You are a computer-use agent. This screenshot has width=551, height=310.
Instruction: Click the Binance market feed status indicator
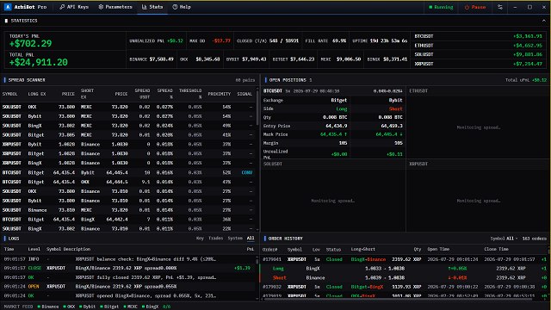tap(48, 307)
